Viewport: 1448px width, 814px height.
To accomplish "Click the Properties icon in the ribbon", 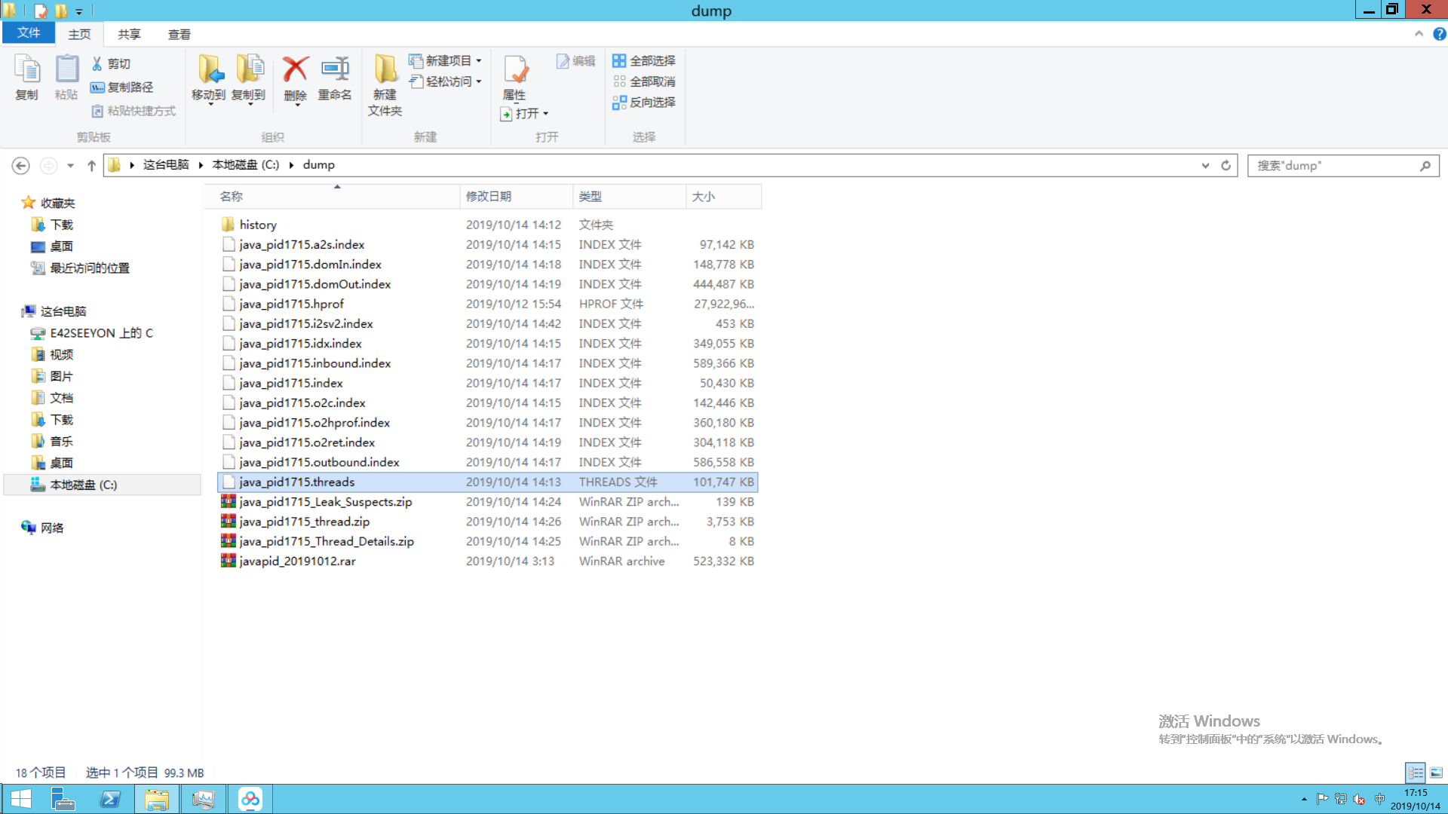I will pyautogui.click(x=515, y=69).
